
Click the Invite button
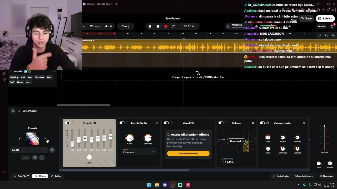pos(321,26)
